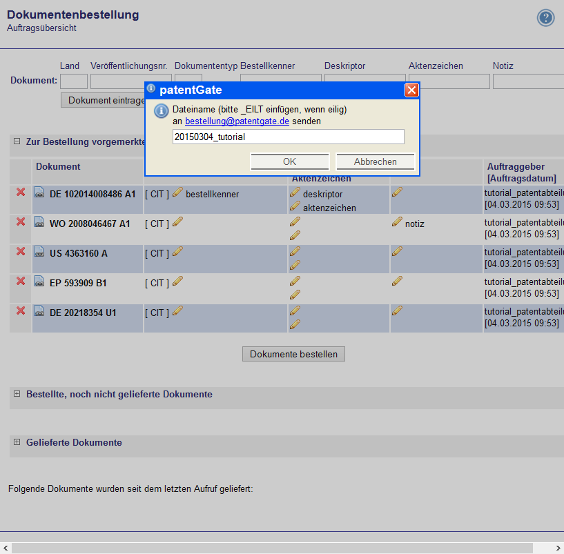
Task: Click the 'Dokument eintragen' button
Action: point(104,100)
